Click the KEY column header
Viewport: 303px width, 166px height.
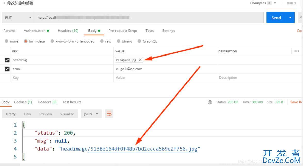(15, 51)
